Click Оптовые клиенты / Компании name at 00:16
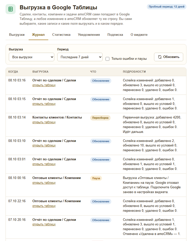Viewport: 192px width, 241px height. 57,178
